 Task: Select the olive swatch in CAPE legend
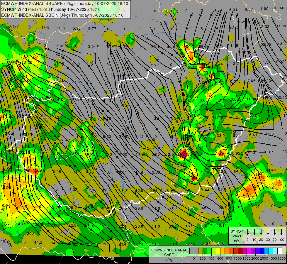pos(201,251)
